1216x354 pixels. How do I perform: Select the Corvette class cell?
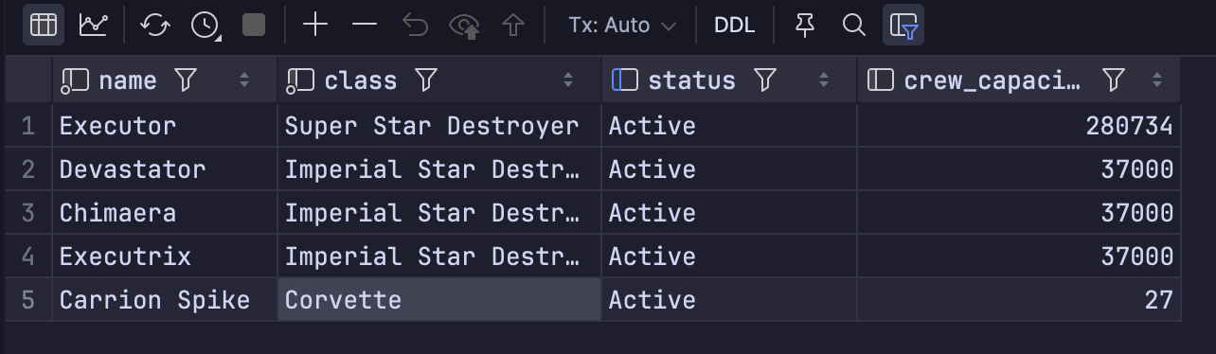point(439,300)
